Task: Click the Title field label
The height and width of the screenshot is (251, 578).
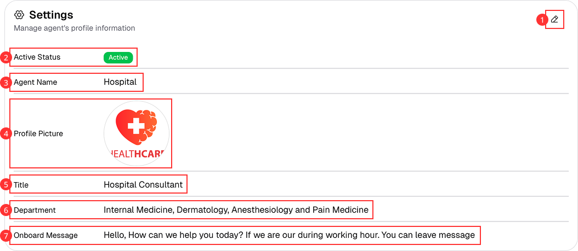Action: (21, 185)
